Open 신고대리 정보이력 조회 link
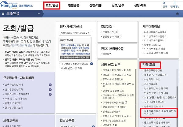 156,53
